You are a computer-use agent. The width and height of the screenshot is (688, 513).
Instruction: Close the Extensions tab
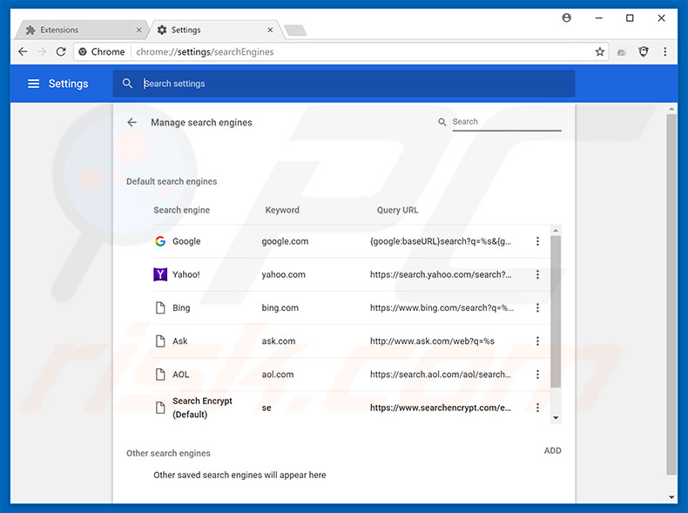(139, 30)
